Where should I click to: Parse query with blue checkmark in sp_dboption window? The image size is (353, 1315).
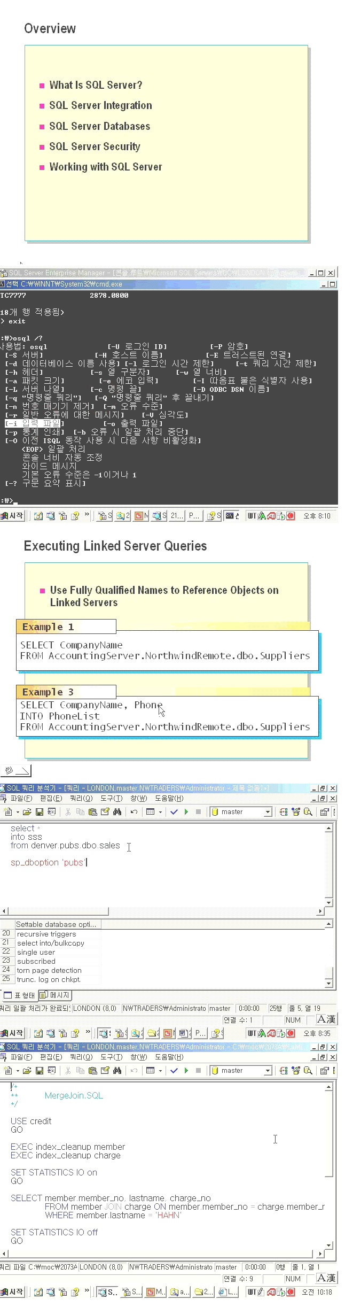point(174,812)
